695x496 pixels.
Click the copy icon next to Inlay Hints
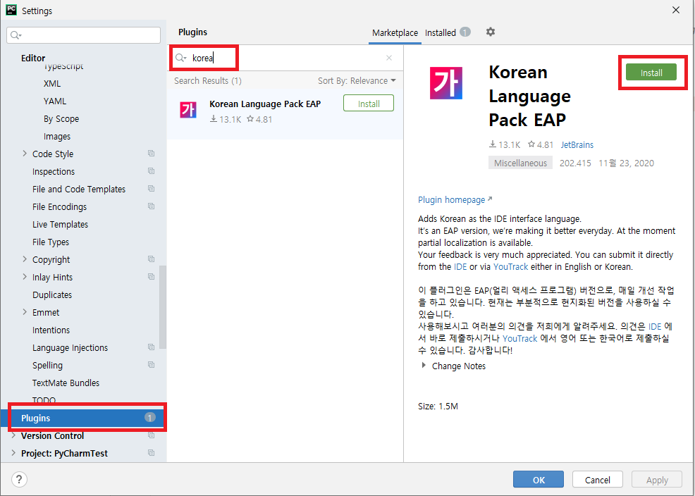coord(151,277)
